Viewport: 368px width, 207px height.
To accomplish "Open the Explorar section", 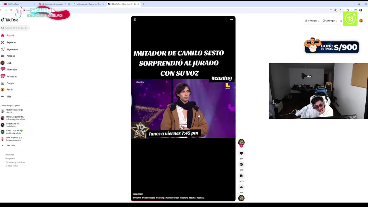I will [11, 42].
